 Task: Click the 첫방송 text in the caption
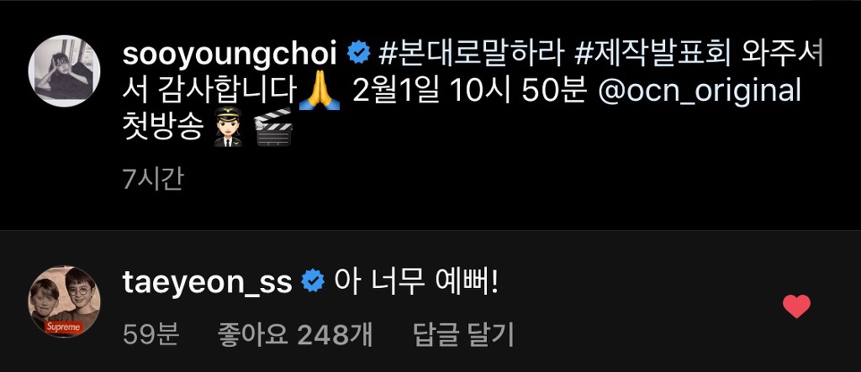coord(162,128)
